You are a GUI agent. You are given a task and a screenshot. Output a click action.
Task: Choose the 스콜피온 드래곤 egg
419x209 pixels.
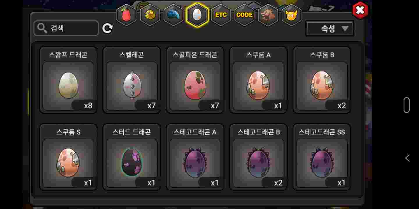pyautogui.click(x=195, y=80)
